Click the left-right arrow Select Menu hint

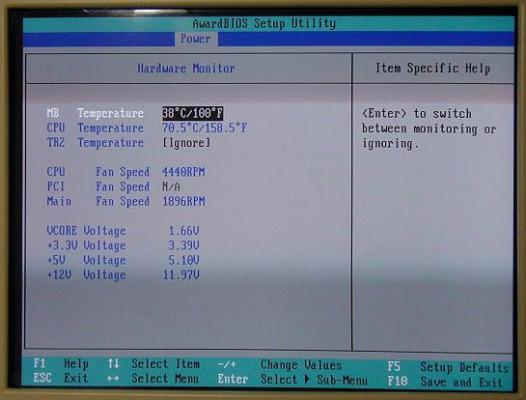(152, 379)
